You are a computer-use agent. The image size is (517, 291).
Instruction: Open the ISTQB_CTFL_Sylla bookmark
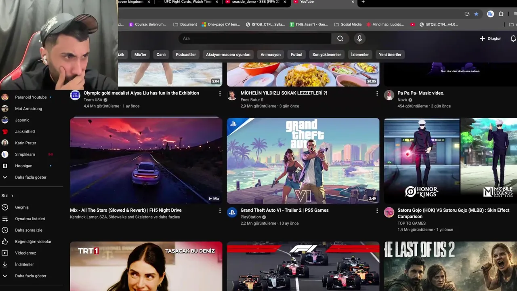pyautogui.click(x=265, y=24)
